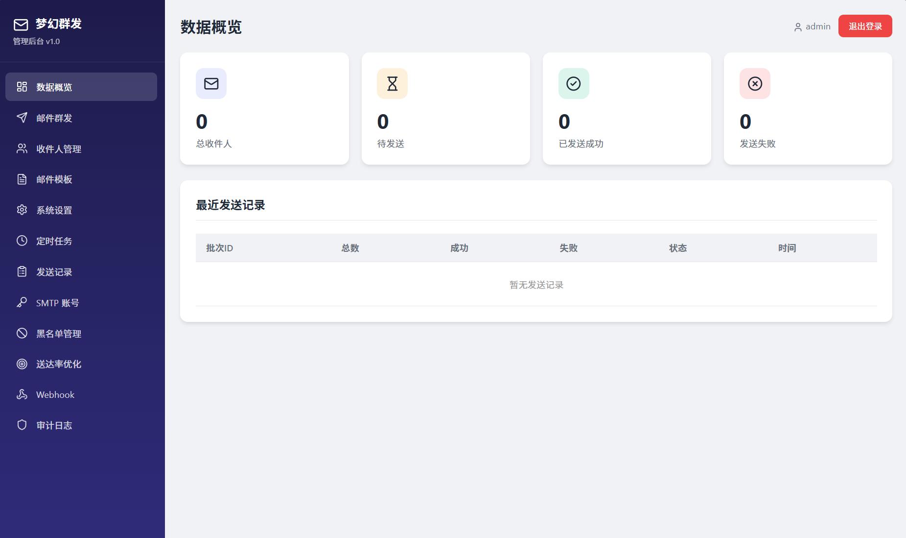Viewport: 906px width, 538px height.
Task: Click the ban icon for 黑名单管理
Action: pos(22,333)
